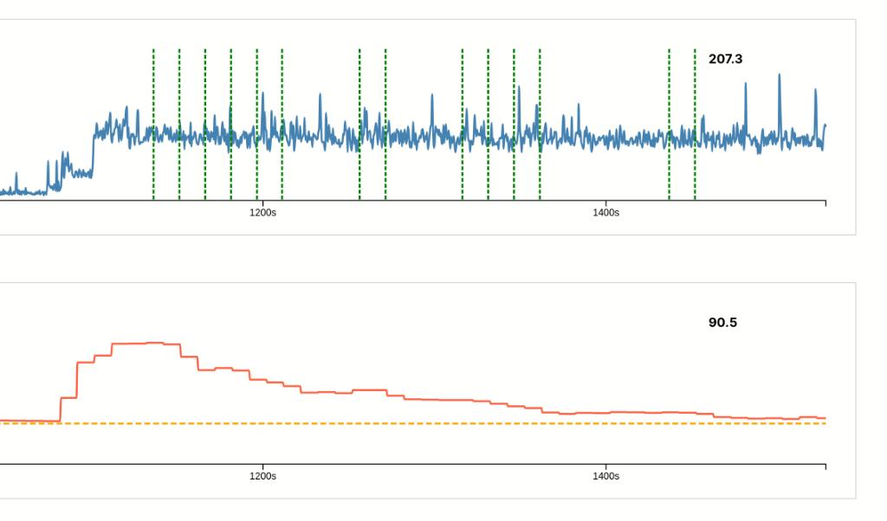887x521 pixels.
Task: Select the orange dashed baseline in bottom chart
Action: click(433, 423)
